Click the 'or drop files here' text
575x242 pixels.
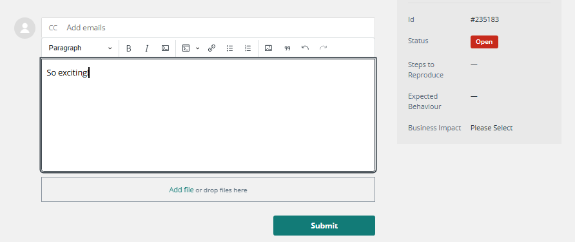221,190
